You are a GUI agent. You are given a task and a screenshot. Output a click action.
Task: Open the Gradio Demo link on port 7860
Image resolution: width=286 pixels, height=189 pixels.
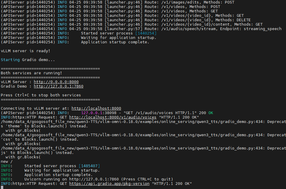point(59,86)
